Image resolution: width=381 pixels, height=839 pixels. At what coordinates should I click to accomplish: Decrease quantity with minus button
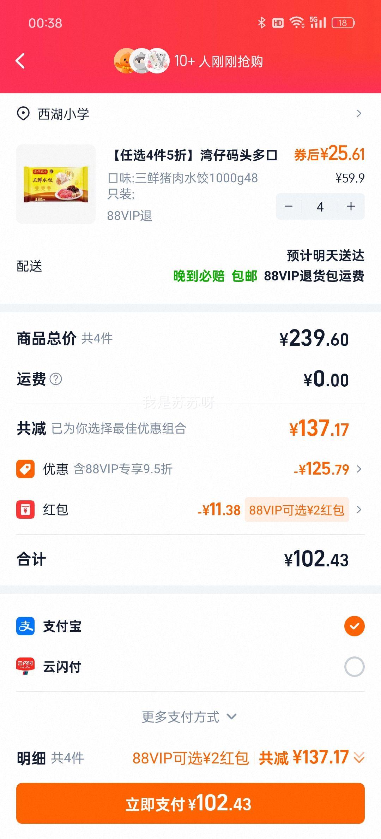click(289, 207)
